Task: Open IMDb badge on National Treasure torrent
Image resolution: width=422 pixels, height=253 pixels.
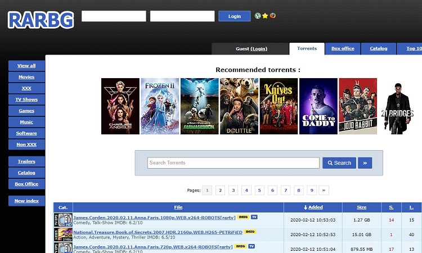Action: 250,232
